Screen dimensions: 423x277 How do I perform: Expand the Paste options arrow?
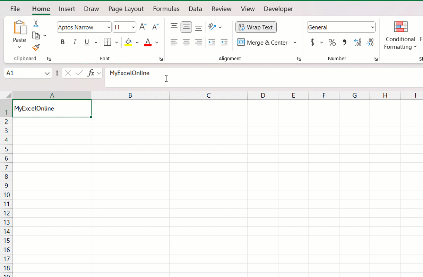click(x=19, y=47)
